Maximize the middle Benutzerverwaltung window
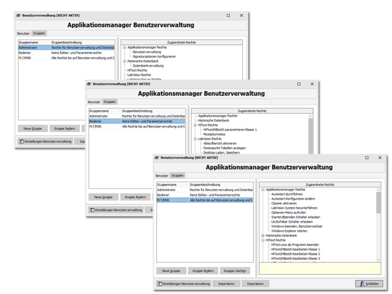This screenshot has width=392, height=294. [299, 84]
